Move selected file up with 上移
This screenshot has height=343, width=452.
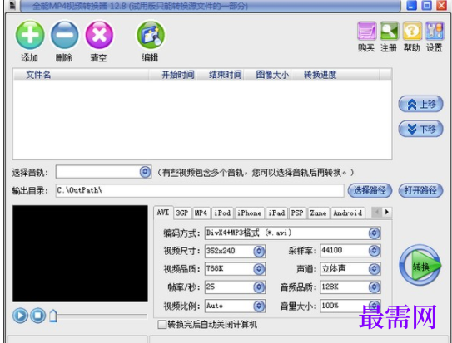point(420,105)
